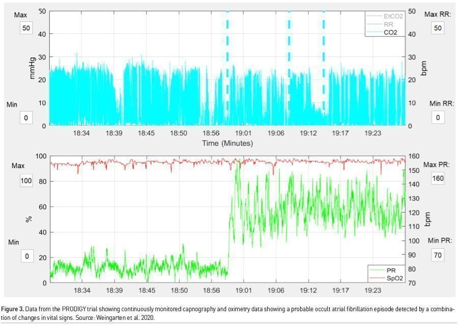
Task: Click the Max PR: label
Action: (437, 164)
